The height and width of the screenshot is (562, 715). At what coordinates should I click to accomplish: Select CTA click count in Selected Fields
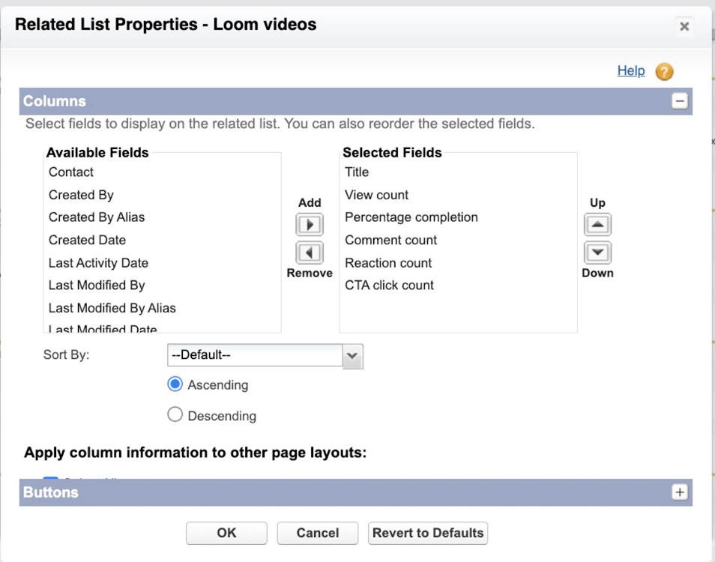pyautogui.click(x=389, y=285)
